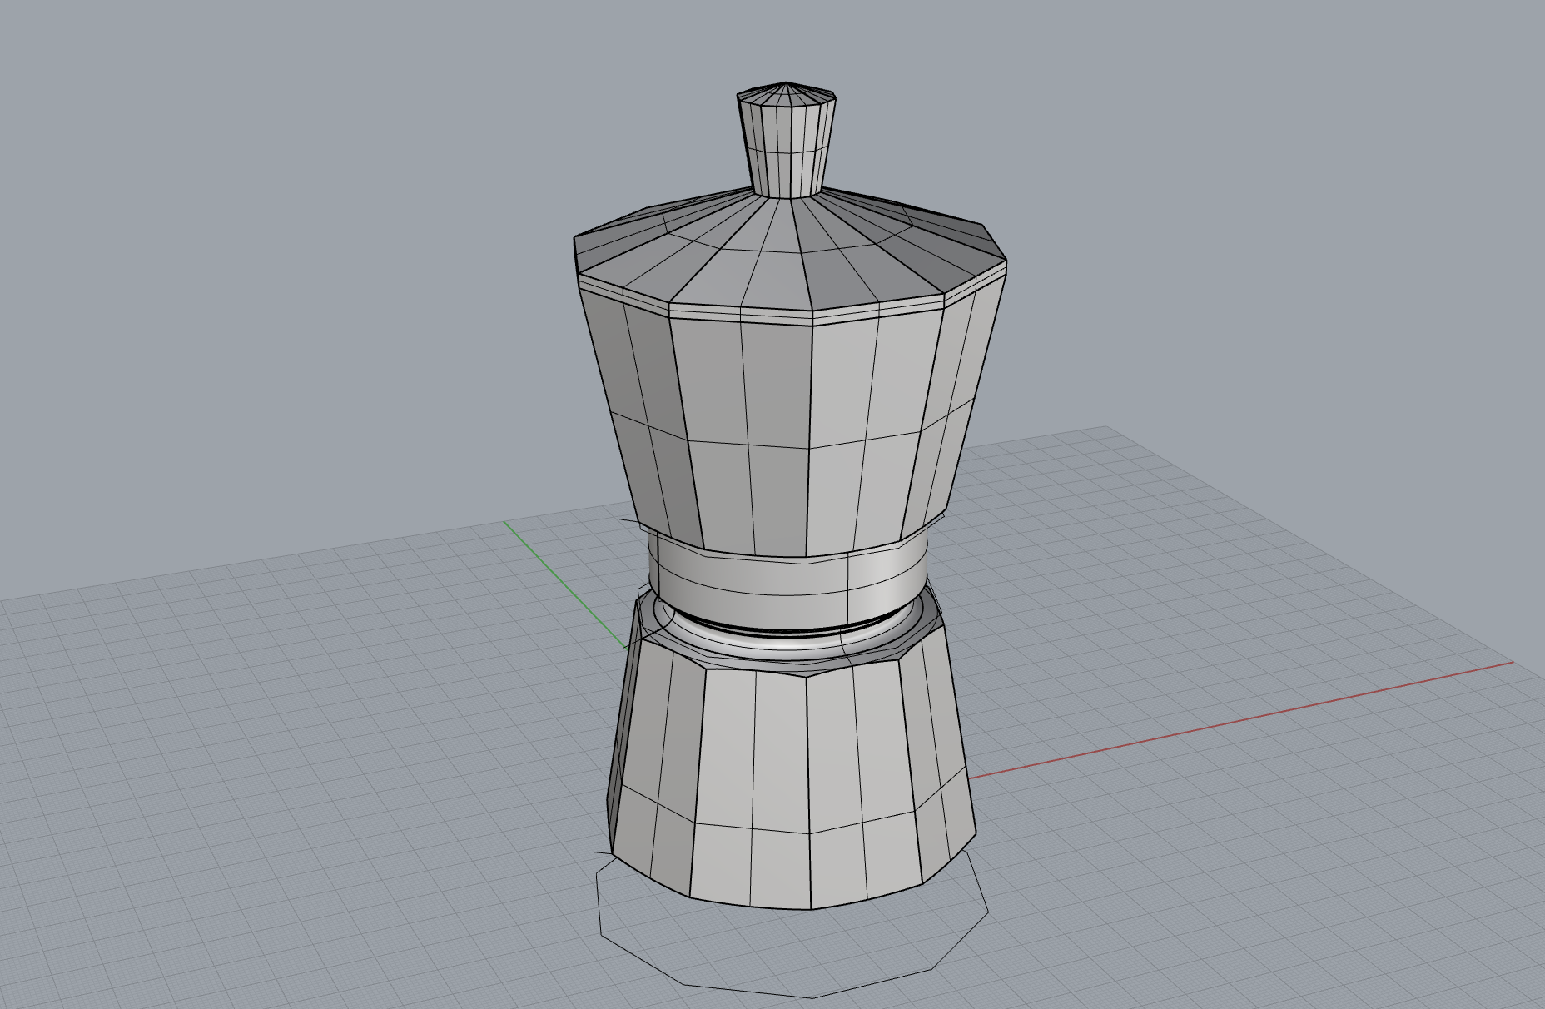Pick the stray curve at upper chamber's left base
The height and width of the screenshot is (1009, 1545).
pos(628,522)
